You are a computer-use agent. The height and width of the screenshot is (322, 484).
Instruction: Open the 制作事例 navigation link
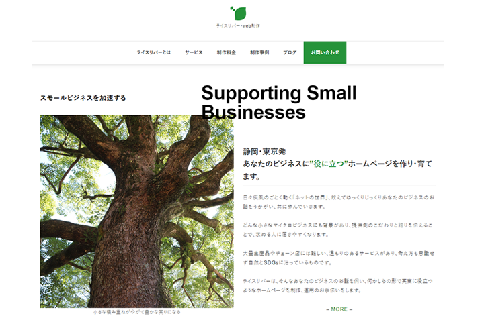259,52
